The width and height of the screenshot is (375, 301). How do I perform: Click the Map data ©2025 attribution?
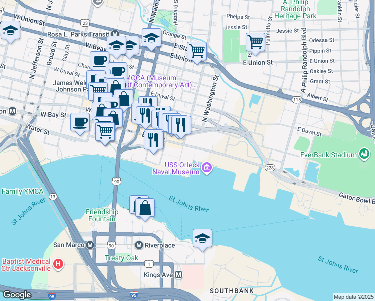353,297
